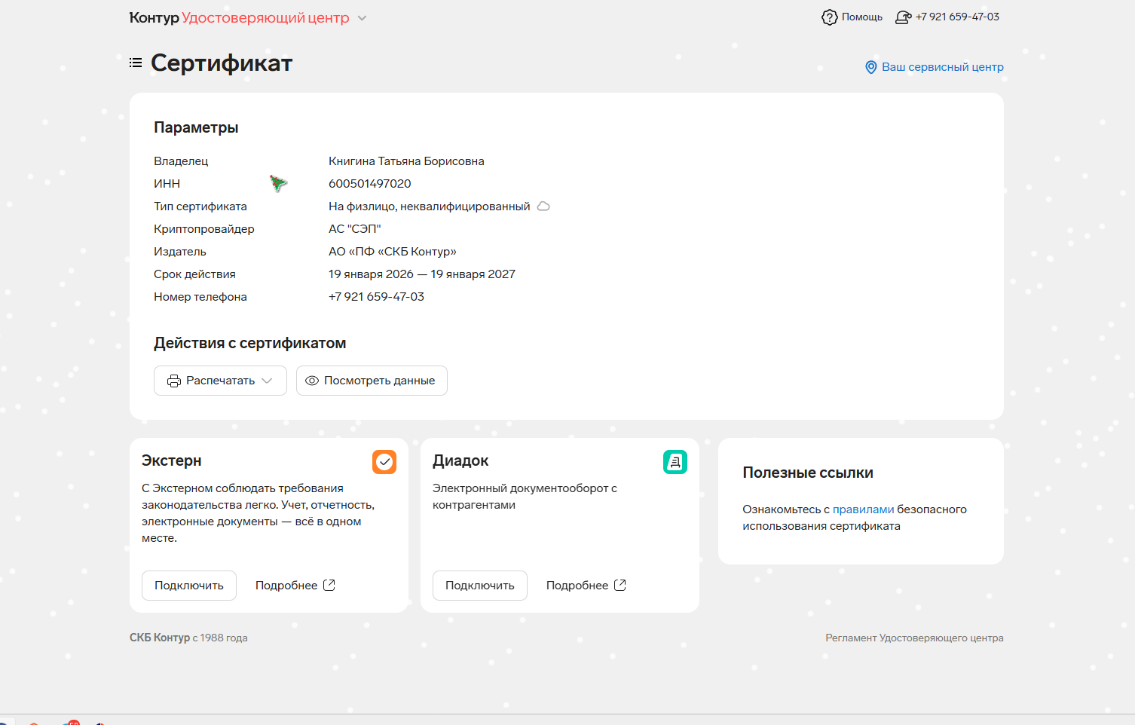Screen dimensions: 1135x725
Task: Open Регламент Удостоверяющего центра footer link
Action: (914, 638)
